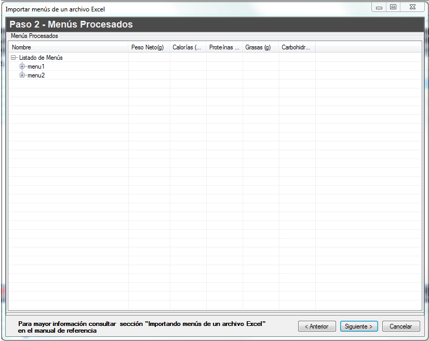Select the menu2 tree item
Screen dimensions: 429x341
click(x=36, y=75)
